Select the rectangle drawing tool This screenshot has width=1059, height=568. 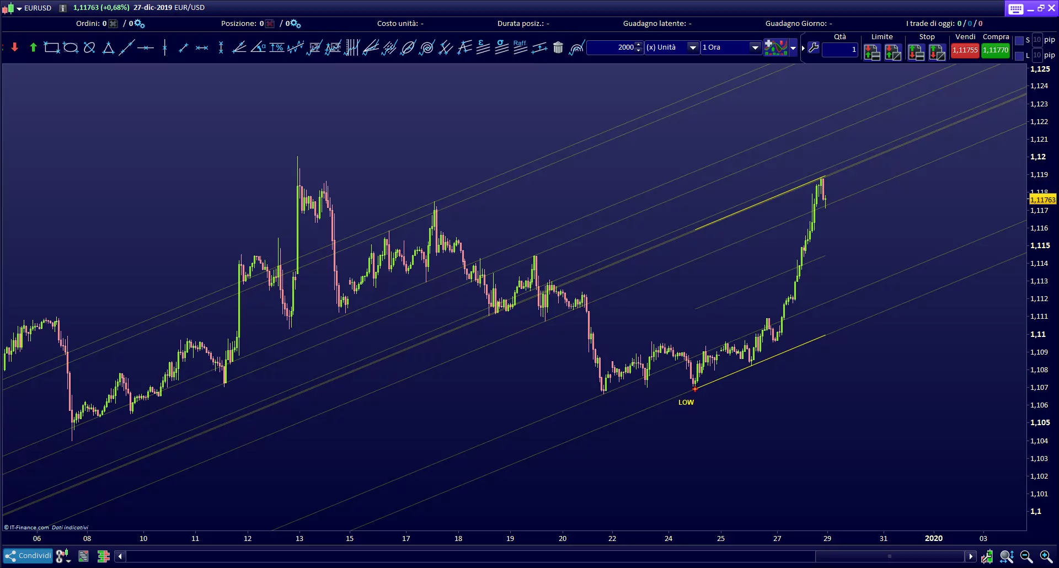click(52, 47)
